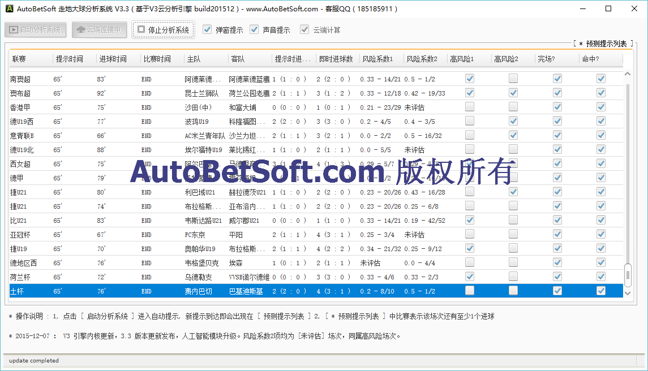
Task: Sort by the 联赛 column header
Action: click(x=31, y=59)
